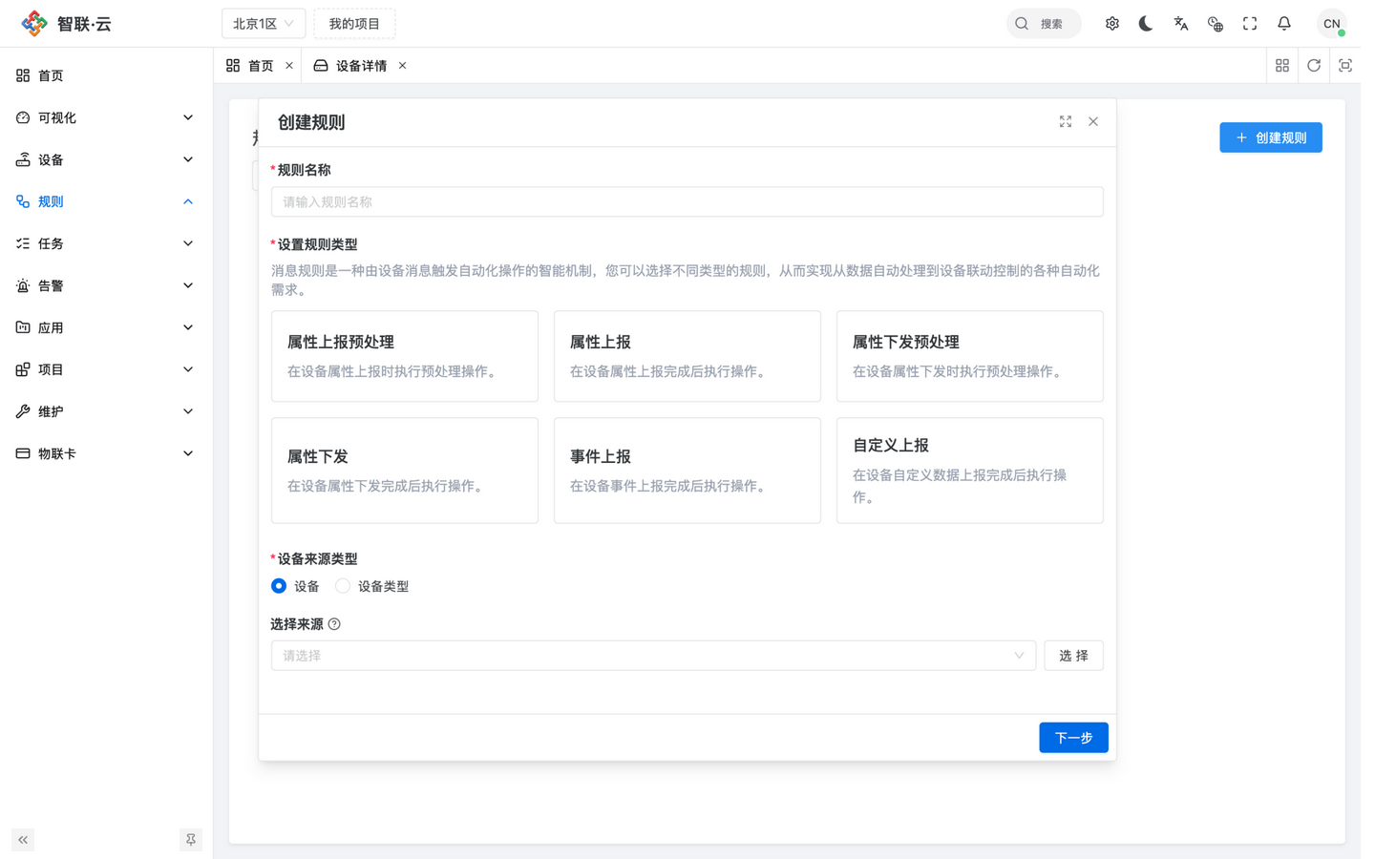The image size is (1375, 859).
Task: Focus the 规则名称 input field
Action: click(687, 201)
